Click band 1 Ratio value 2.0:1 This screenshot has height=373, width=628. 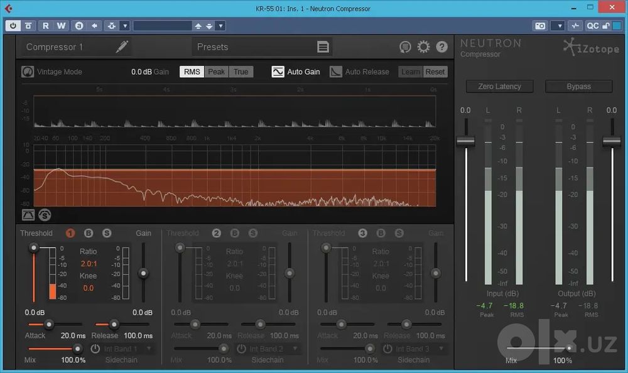point(89,264)
